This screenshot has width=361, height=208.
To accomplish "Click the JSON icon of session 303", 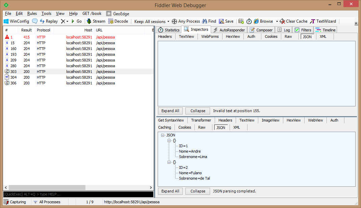I will (x=7, y=72).
